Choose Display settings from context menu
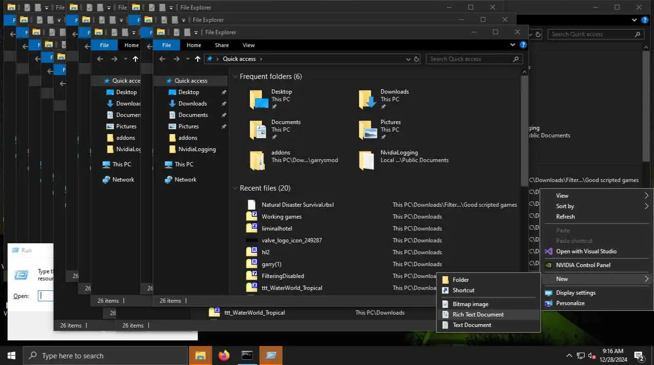 pyautogui.click(x=597, y=293)
